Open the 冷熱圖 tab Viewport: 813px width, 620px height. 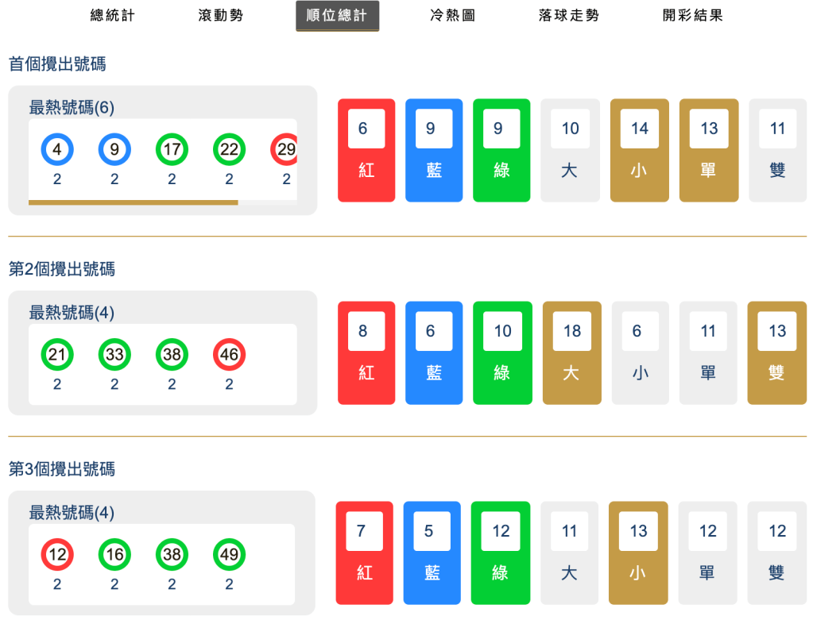click(x=451, y=15)
